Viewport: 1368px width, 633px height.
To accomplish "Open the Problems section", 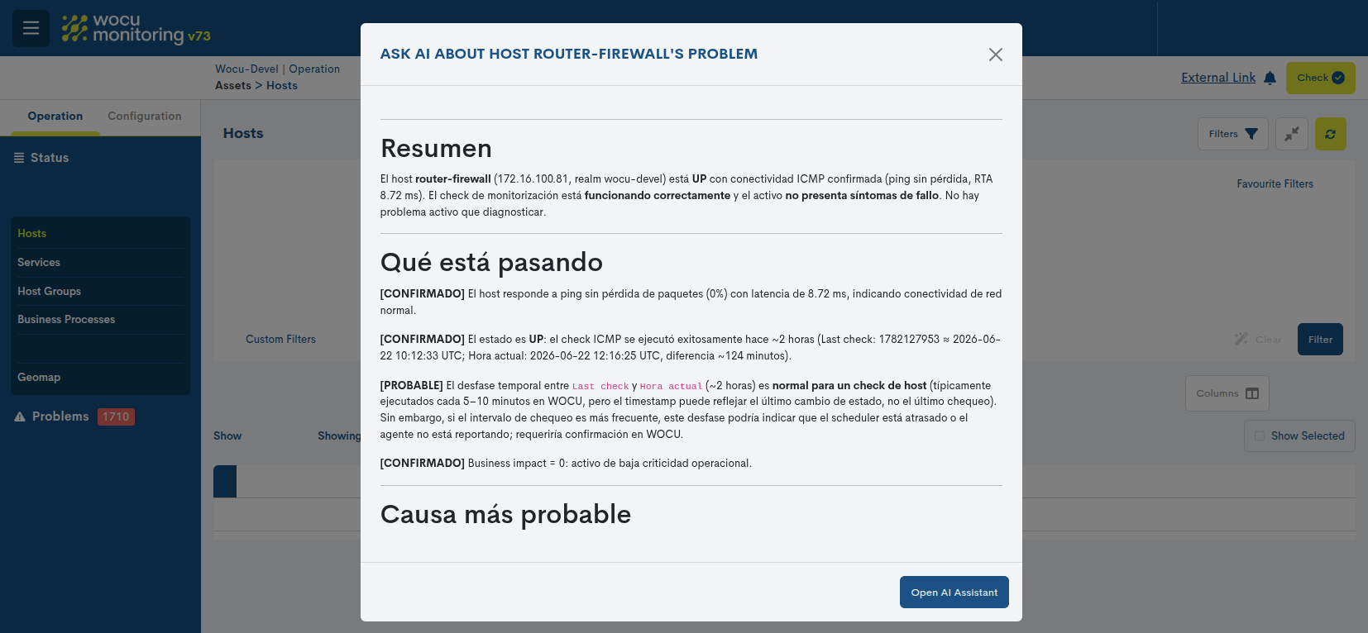I will pos(60,416).
